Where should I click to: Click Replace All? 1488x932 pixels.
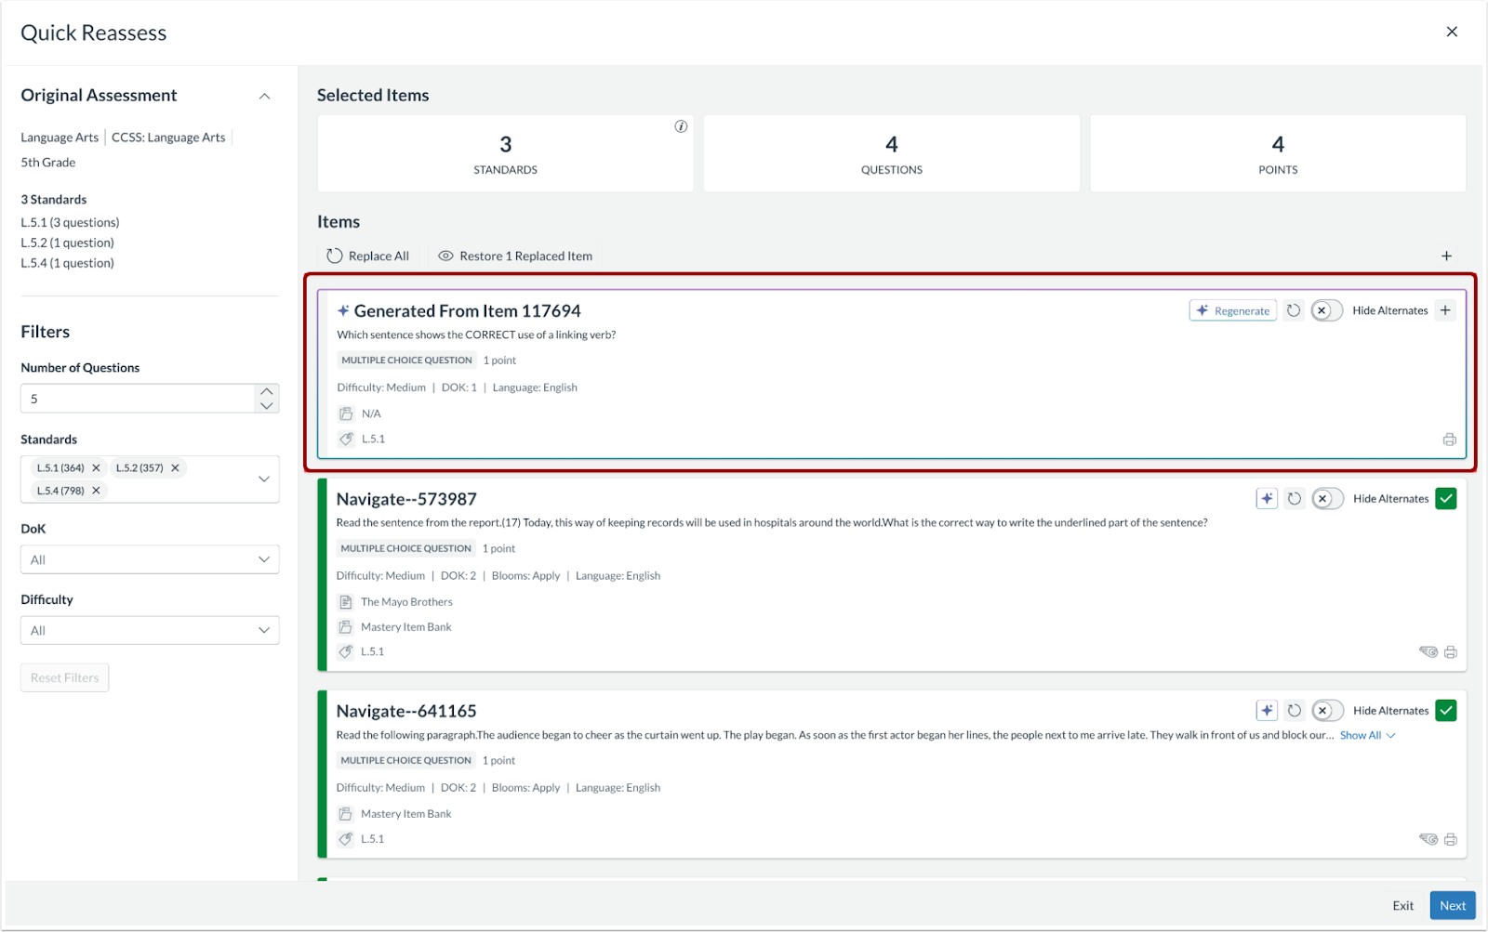tap(368, 256)
